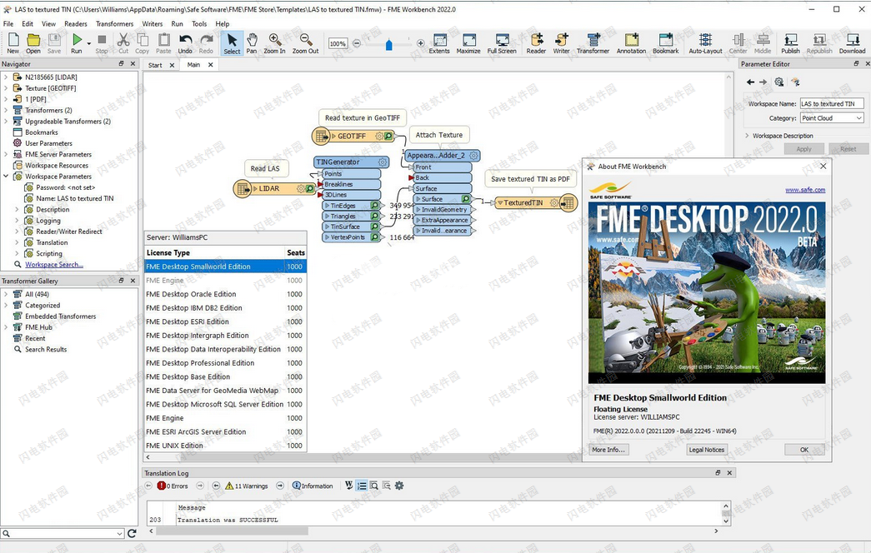The image size is (871, 553).
Task: Create a new workspace with New
Action: pos(13,43)
